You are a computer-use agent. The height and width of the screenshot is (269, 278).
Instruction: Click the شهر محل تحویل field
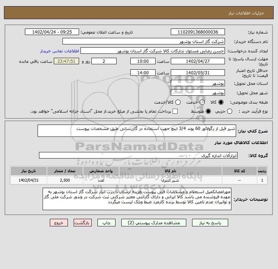click(198, 92)
